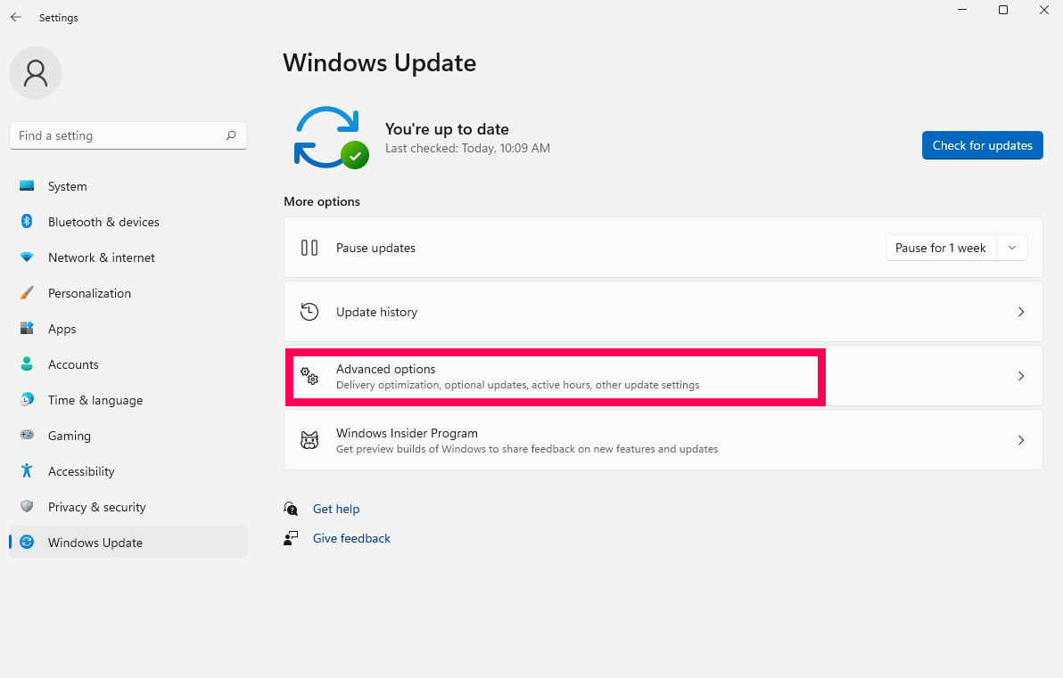Click the Network wifi icon
This screenshot has height=678, width=1063.
tap(27, 257)
